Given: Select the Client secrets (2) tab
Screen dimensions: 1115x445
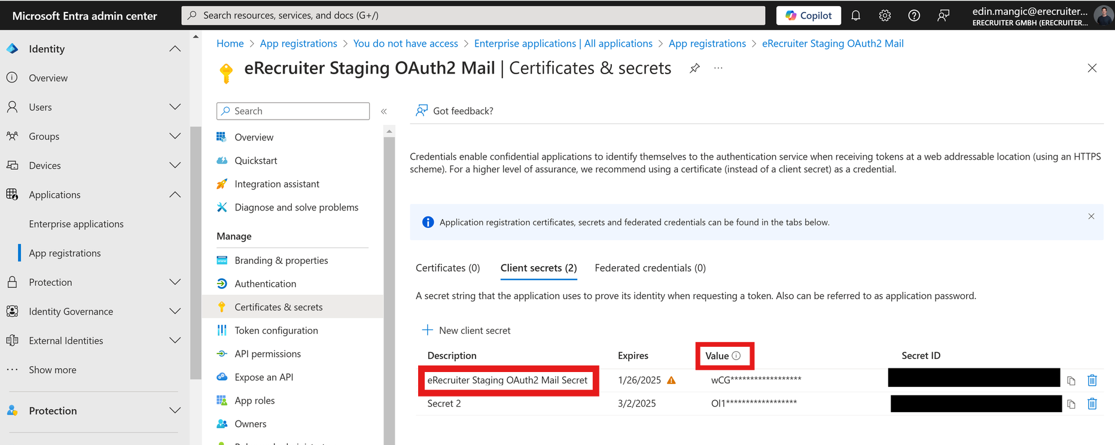Looking at the screenshot, I should tap(539, 268).
